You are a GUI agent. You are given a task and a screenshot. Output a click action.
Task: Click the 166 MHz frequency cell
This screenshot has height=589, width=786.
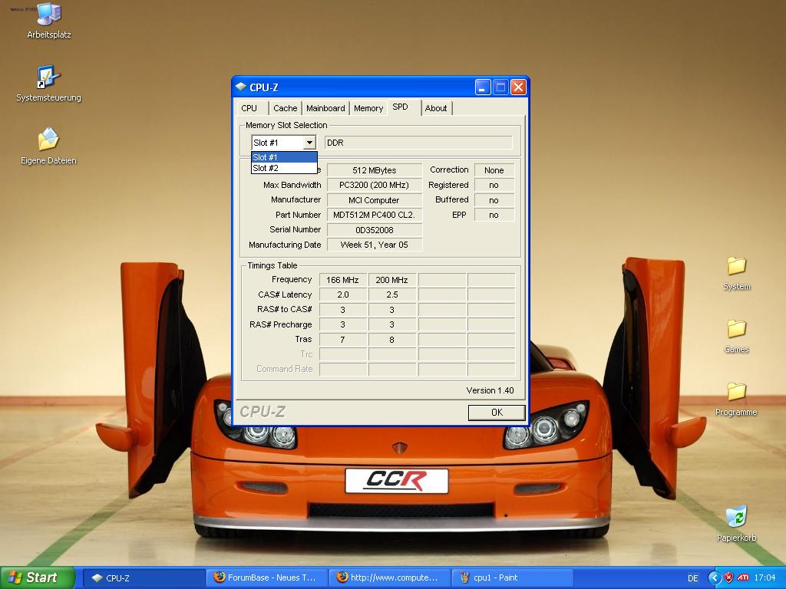click(x=343, y=280)
